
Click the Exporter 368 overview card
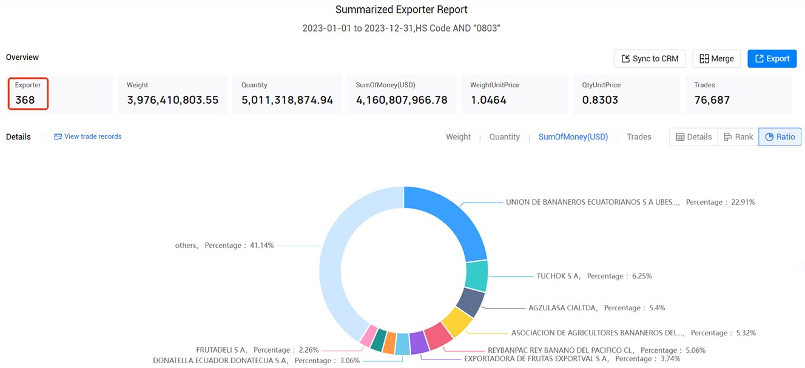coord(59,94)
